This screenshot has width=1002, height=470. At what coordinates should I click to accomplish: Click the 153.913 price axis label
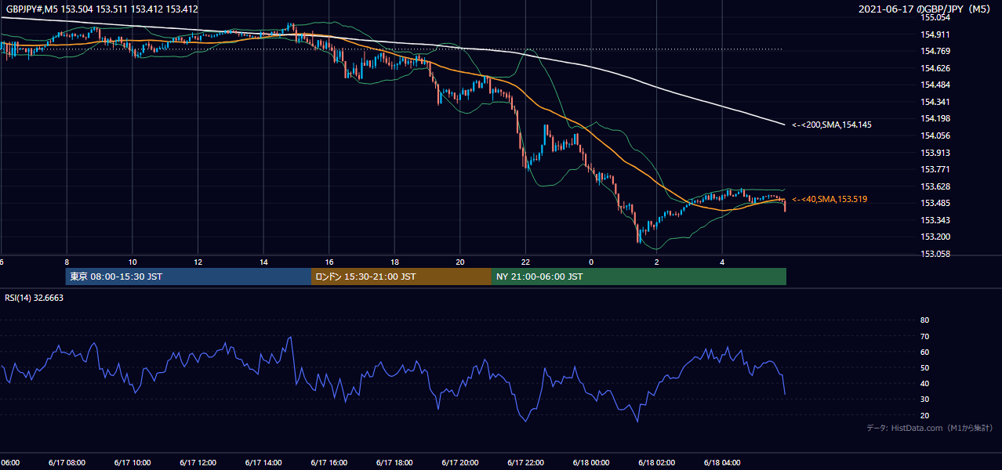click(936, 153)
